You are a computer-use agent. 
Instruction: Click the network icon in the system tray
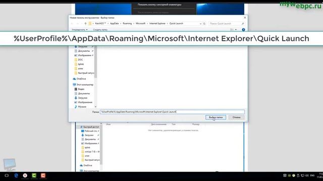click(x=302, y=175)
